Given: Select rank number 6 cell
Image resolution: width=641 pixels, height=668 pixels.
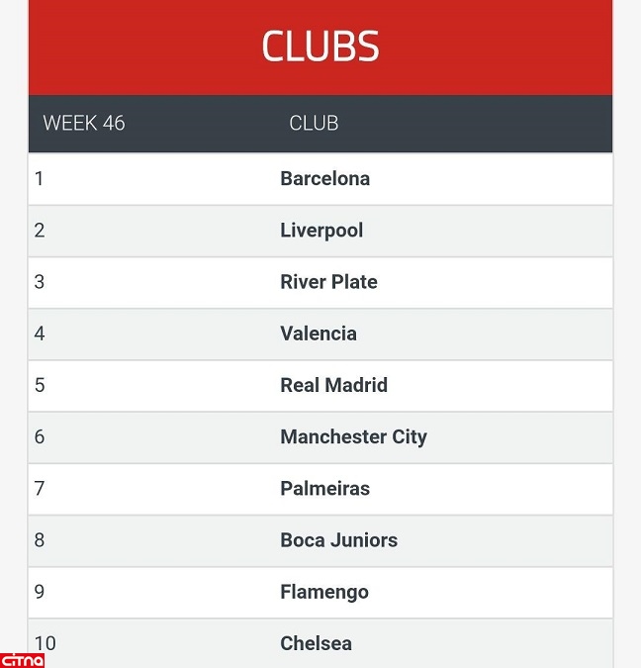Looking at the screenshot, I should tap(40, 436).
